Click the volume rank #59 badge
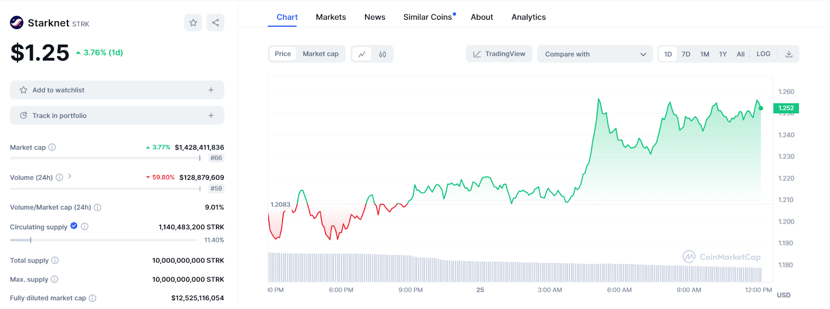 216,188
